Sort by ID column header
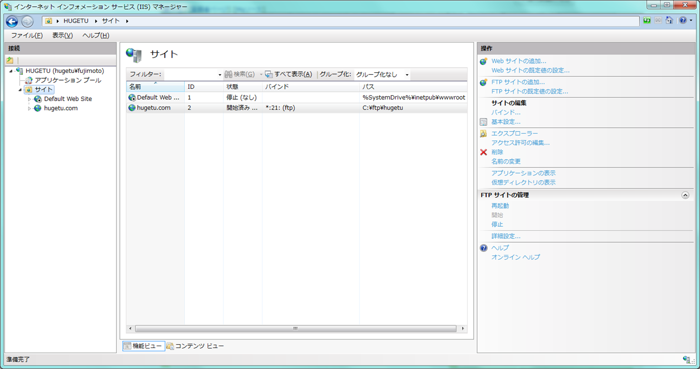This screenshot has width=700, height=369. pos(204,87)
